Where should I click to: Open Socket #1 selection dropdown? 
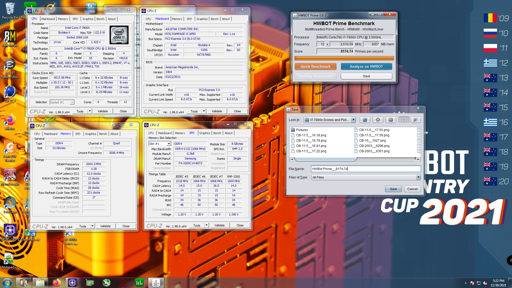[72, 102]
